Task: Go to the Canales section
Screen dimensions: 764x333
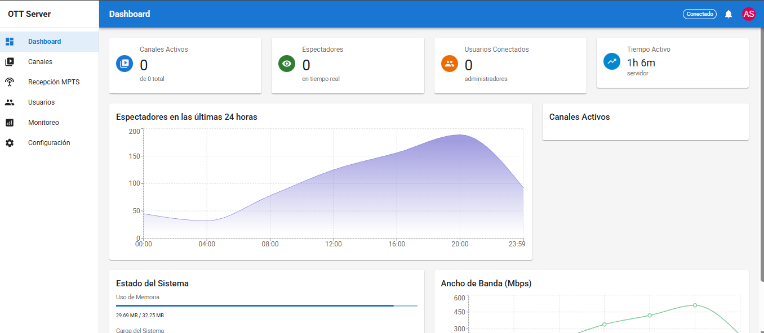Action: point(50,62)
